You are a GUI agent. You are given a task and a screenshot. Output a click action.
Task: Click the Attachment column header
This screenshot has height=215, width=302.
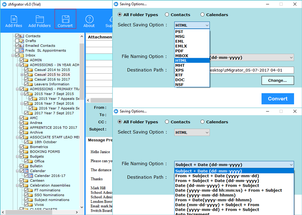[99, 37]
